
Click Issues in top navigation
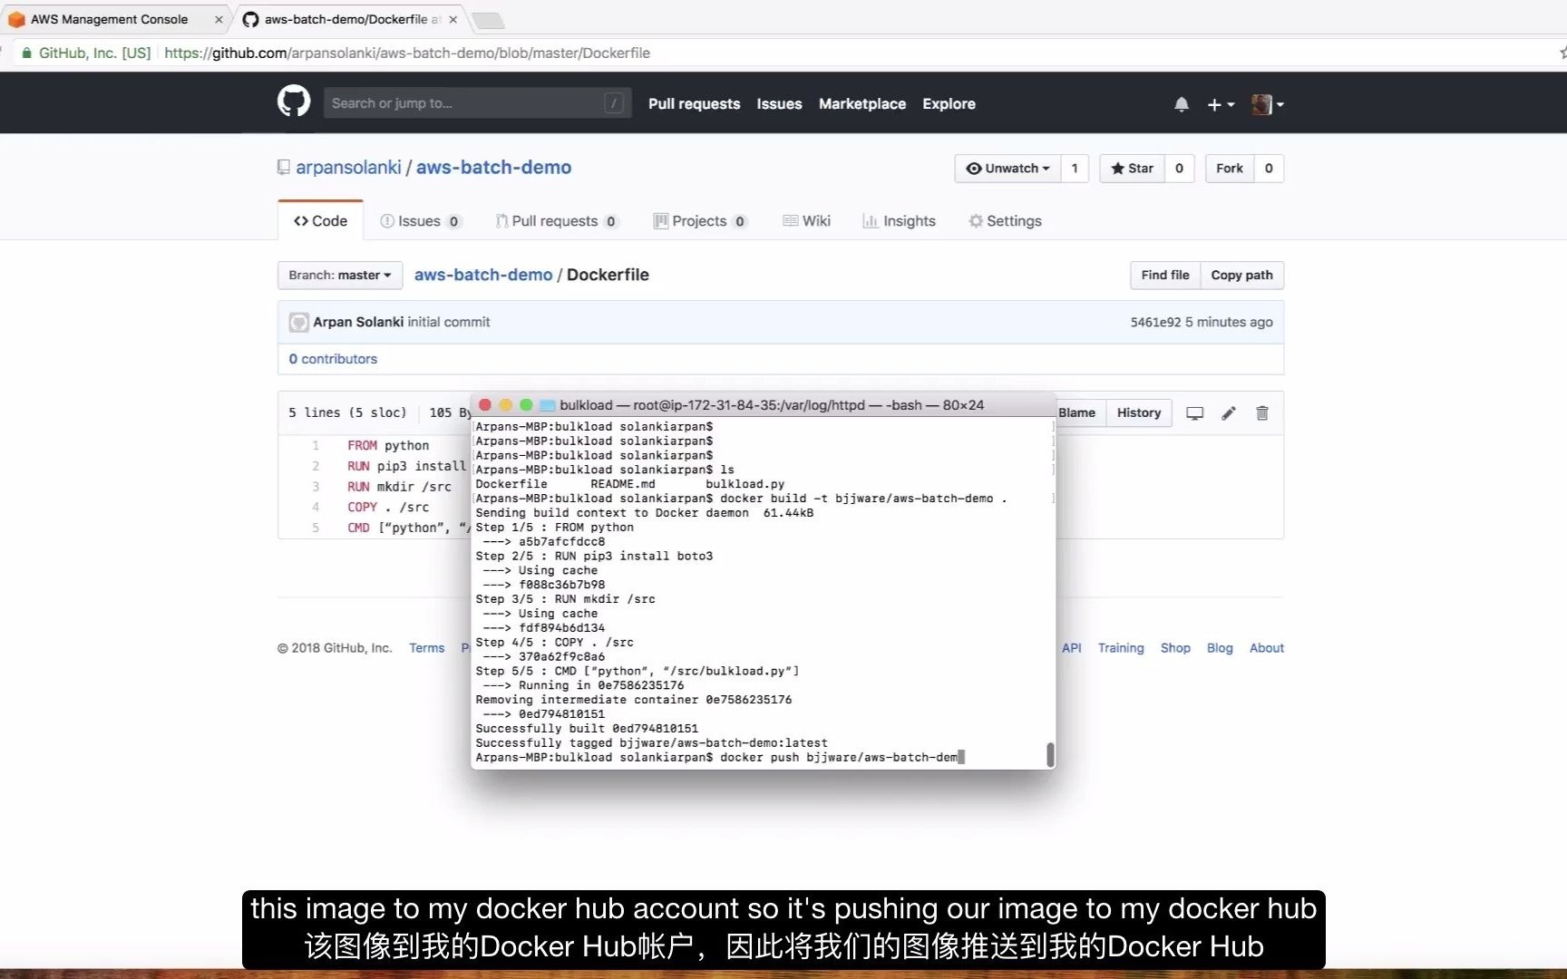tap(779, 104)
